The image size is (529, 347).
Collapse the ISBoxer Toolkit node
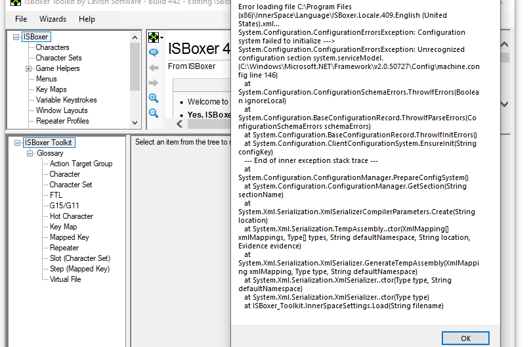pyautogui.click(x=17, y=143)
